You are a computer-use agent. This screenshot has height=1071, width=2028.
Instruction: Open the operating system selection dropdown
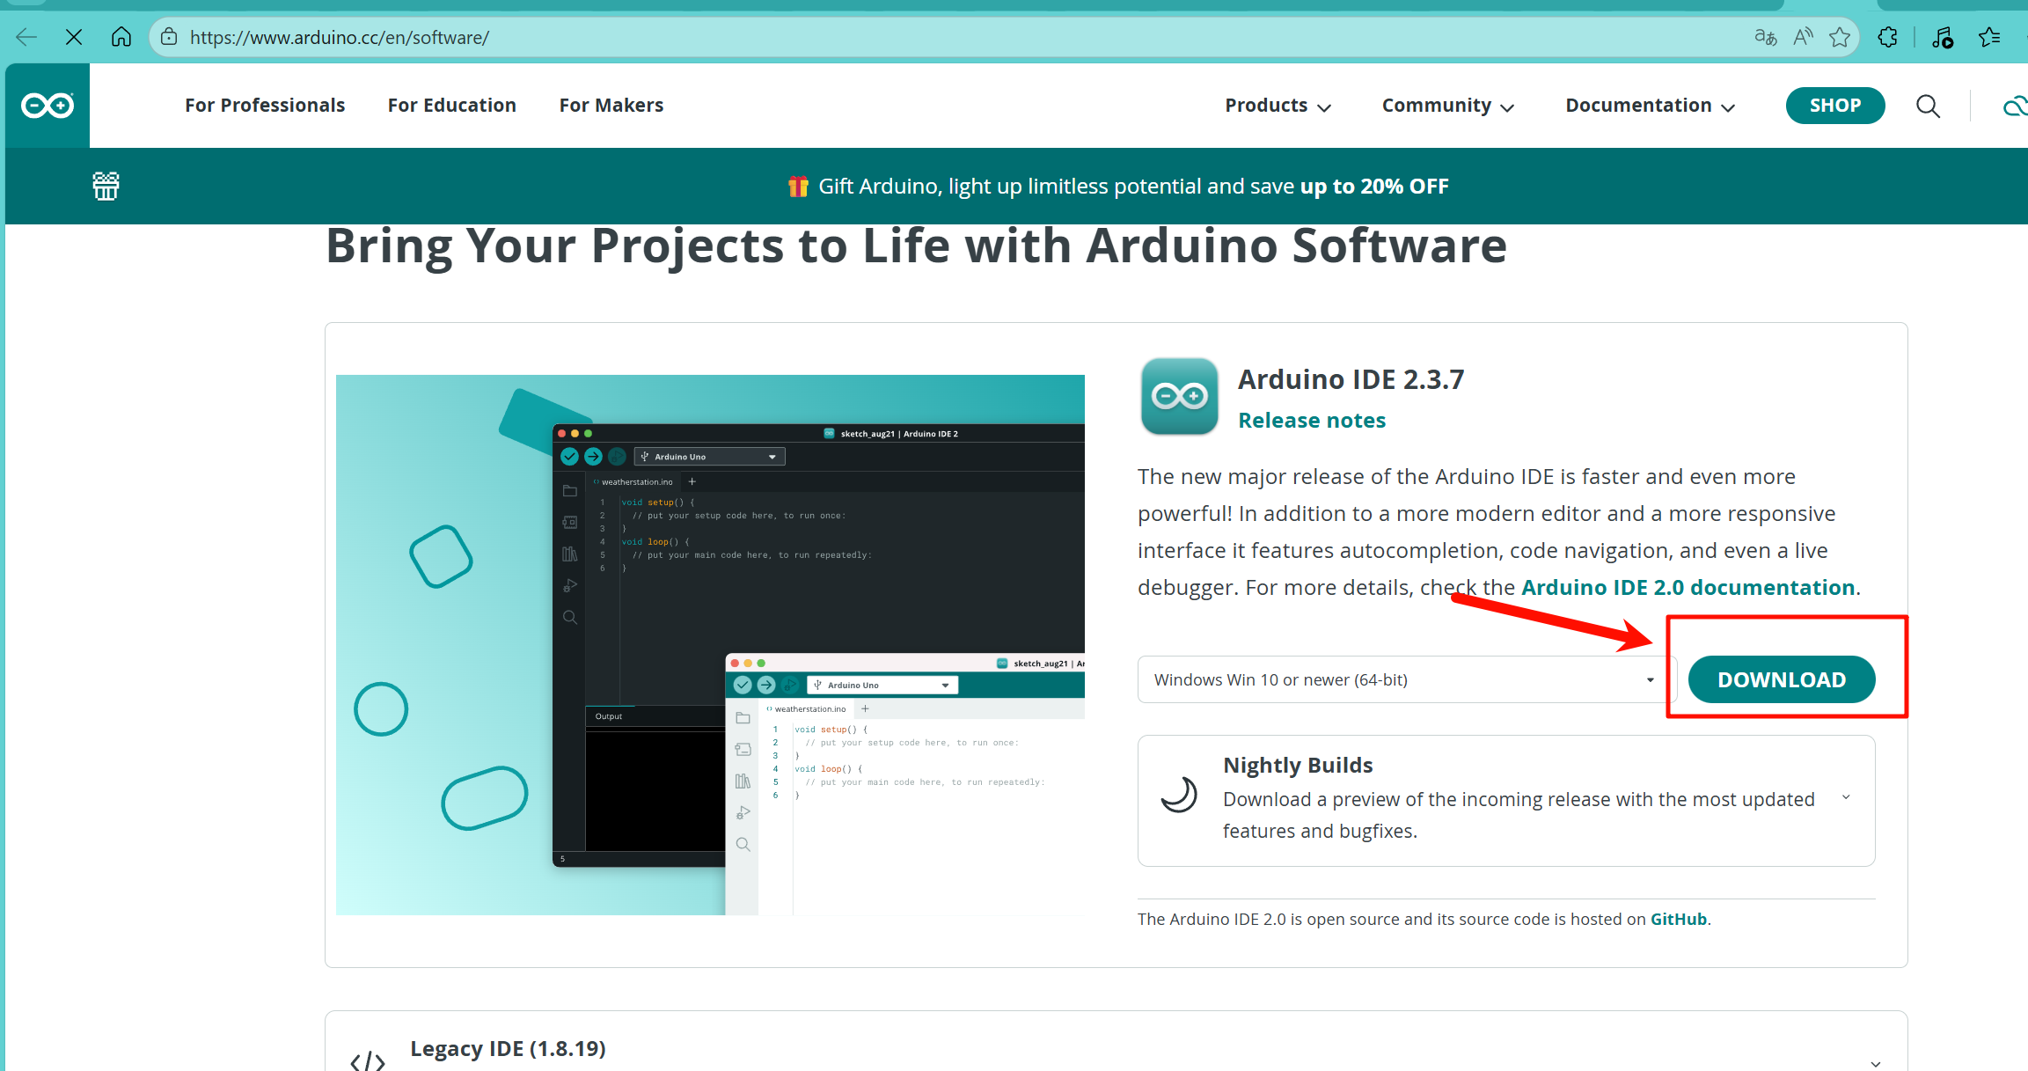(x=1403, y=679)
